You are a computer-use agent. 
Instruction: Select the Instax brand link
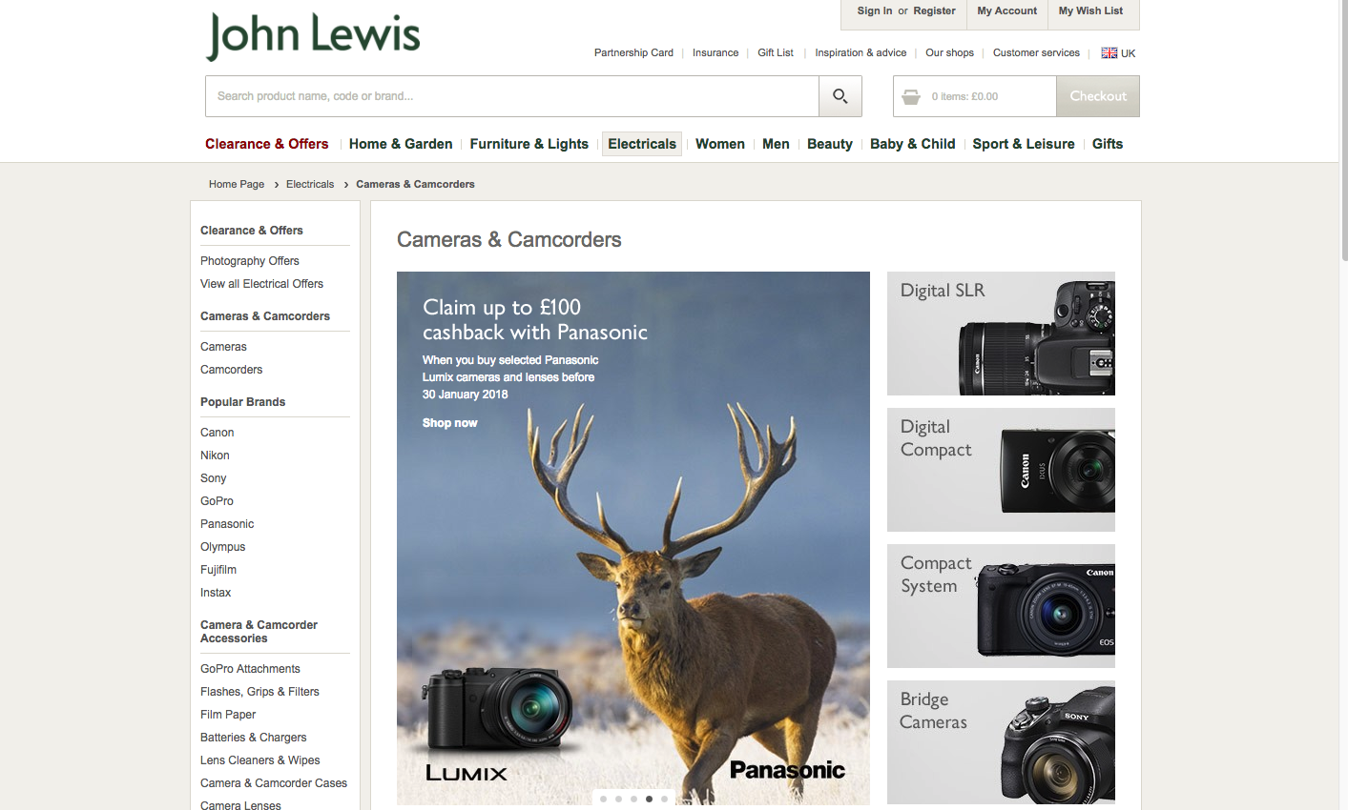pyautogui.click(x=216, y=593)
